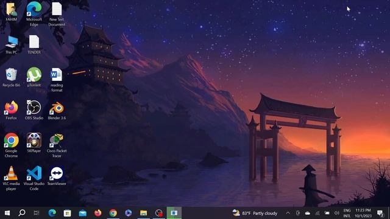Open the OneDrive cloud tray icon
Viewport: 390px width, 219px height.
(307, 213)
